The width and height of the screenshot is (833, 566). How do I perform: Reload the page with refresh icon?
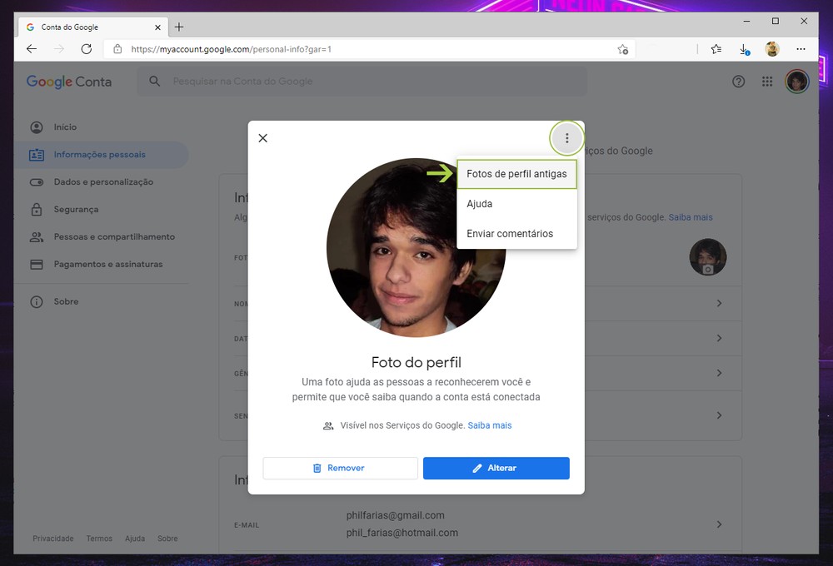tap(86, 49)
